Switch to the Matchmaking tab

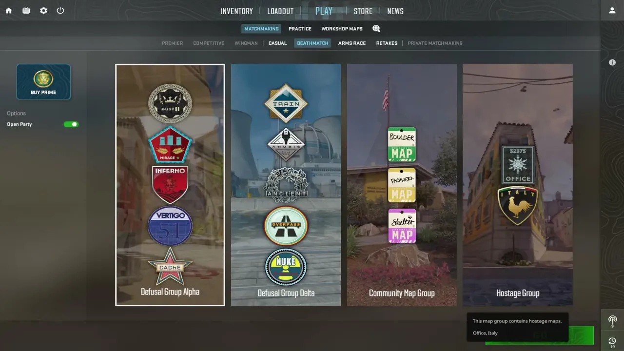(x=261, y=29)
